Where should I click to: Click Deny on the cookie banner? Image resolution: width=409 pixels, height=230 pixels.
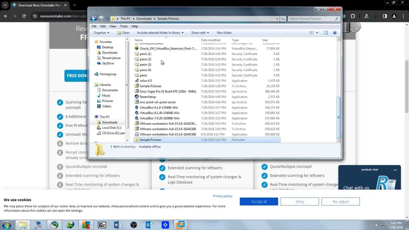tap(300, 202)
